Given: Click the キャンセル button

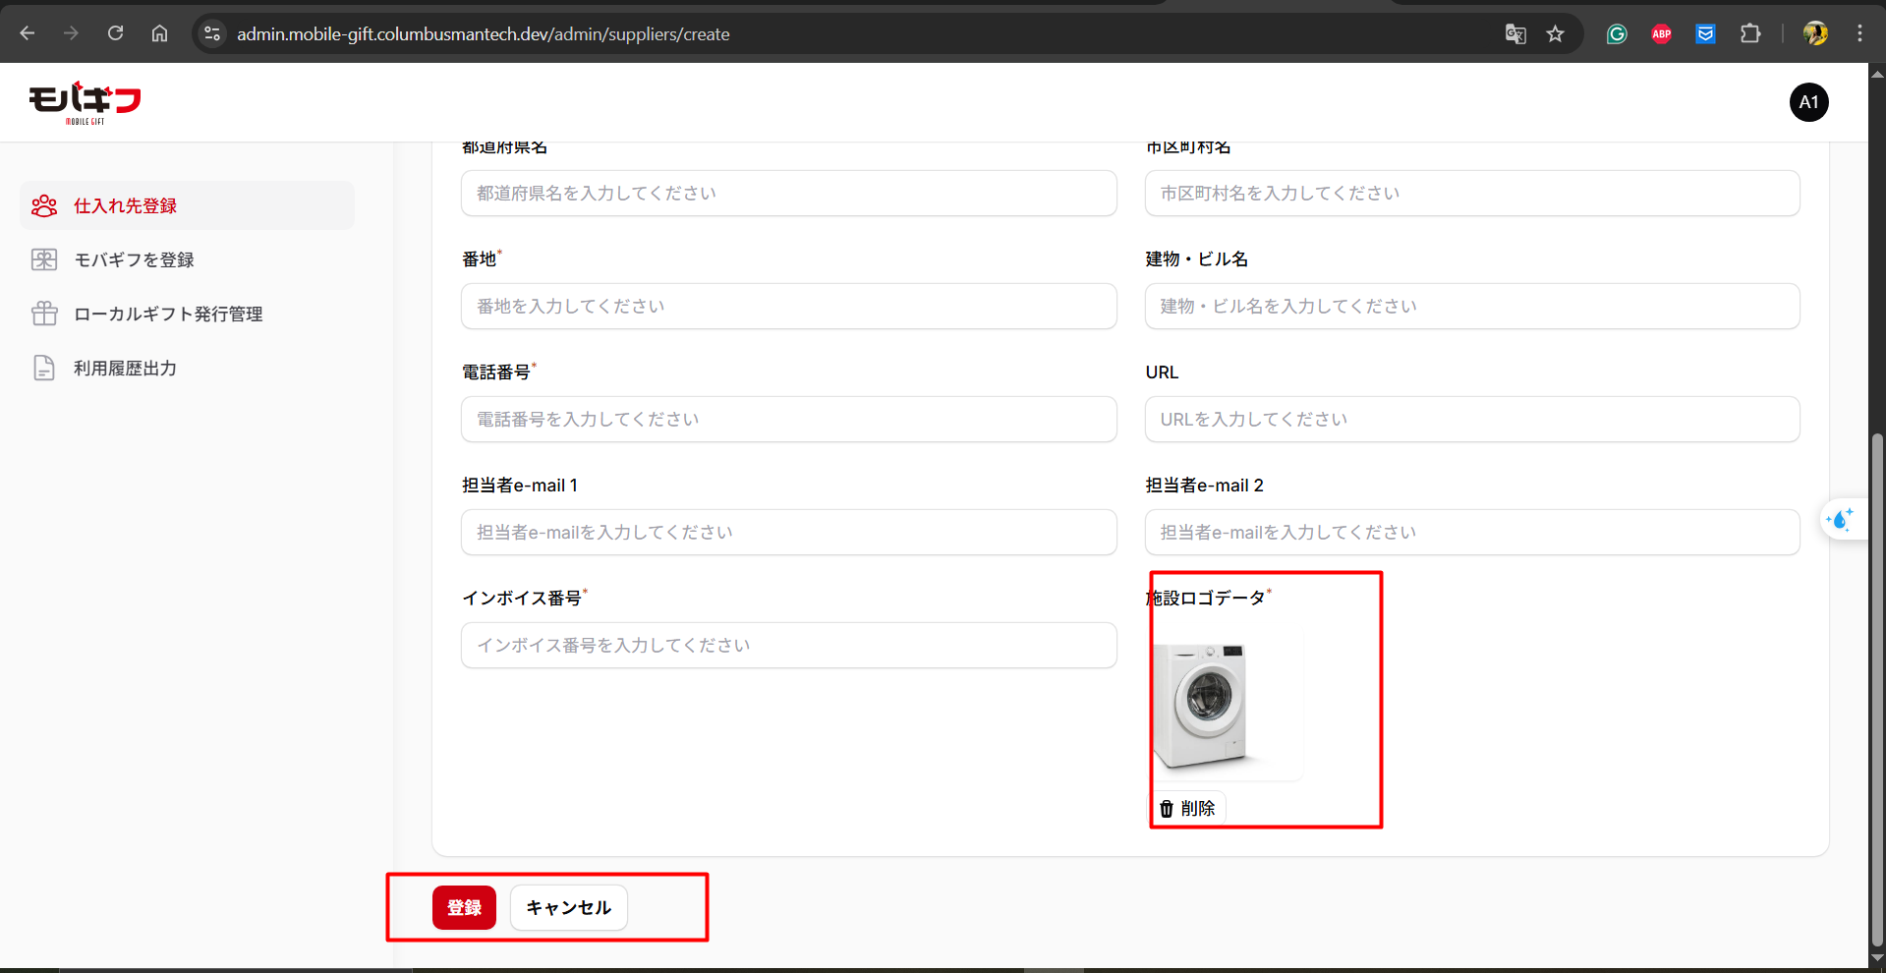Looking at the screenshot, I should [568, 907].
